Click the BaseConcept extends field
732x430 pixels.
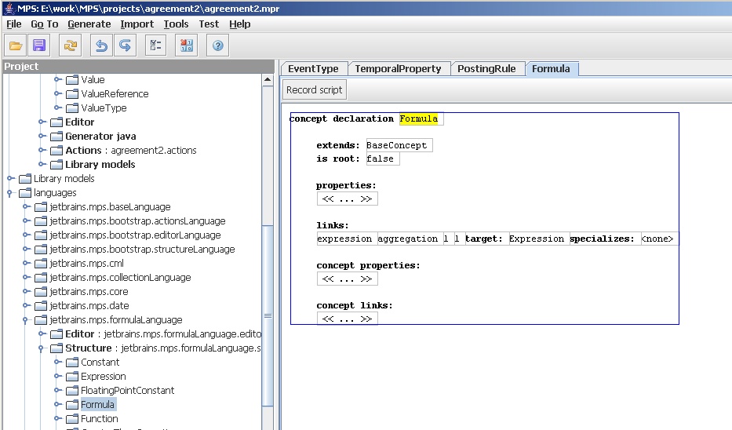click(x=399, y=146)
